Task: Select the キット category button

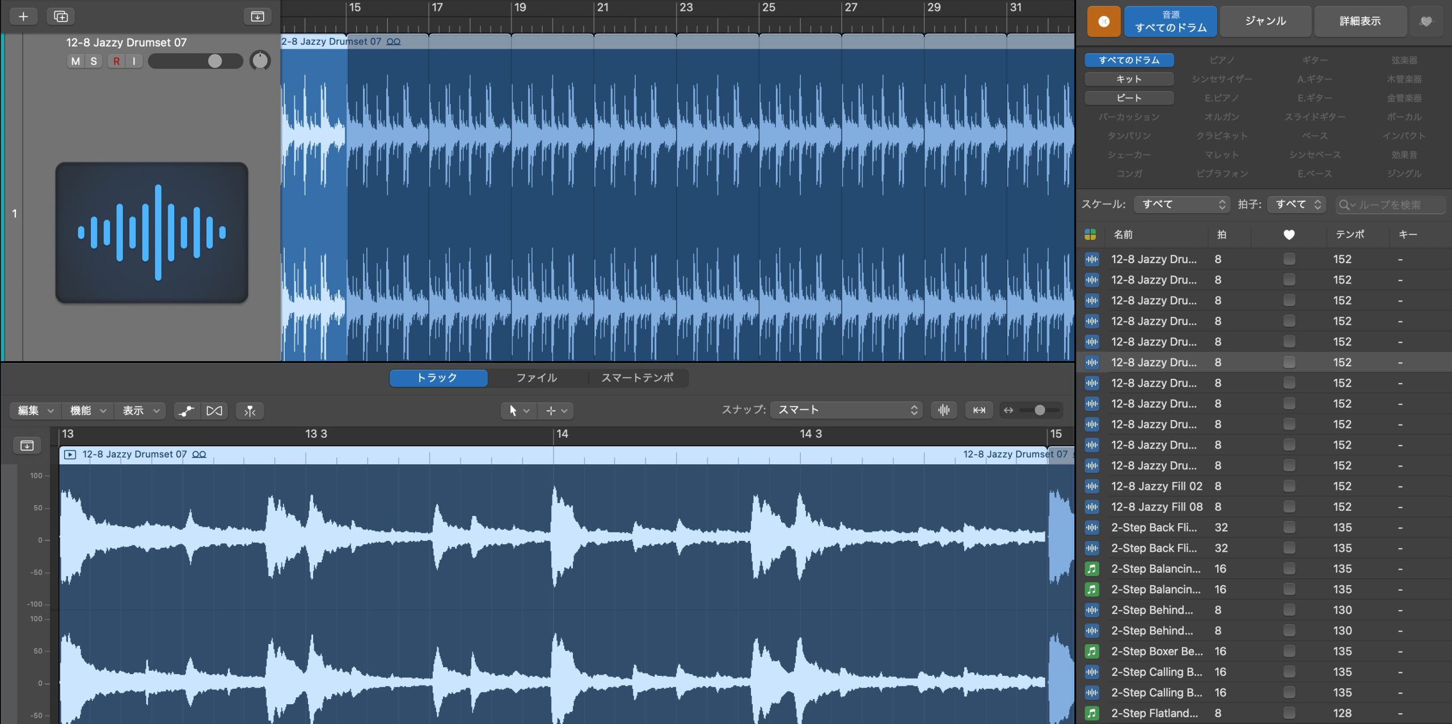Action: [x=1129, y=79]
